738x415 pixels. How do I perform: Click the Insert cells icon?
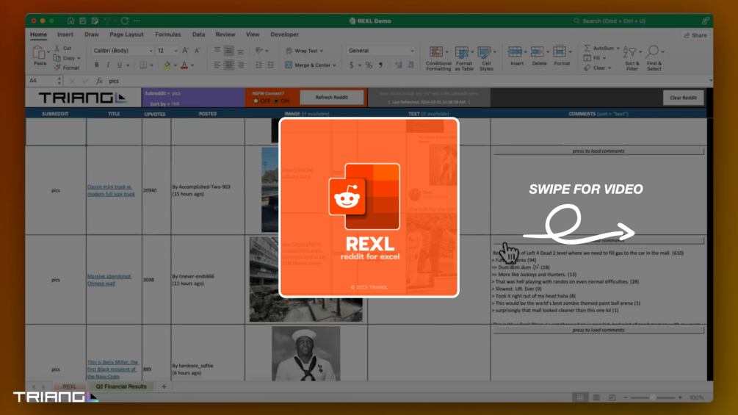point(515,51)
